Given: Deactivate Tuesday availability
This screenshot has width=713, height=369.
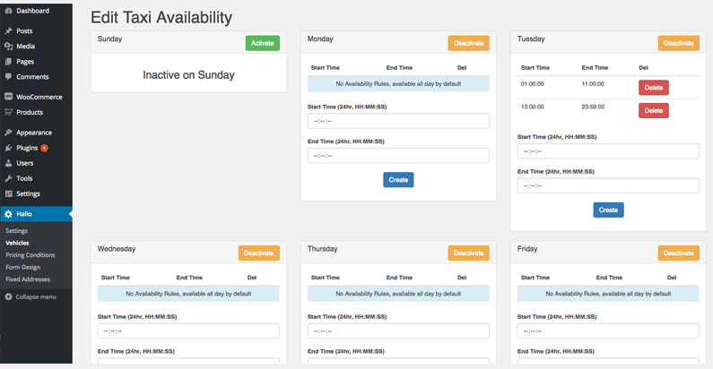Looking at the screenshot, I should click(678, 43).
